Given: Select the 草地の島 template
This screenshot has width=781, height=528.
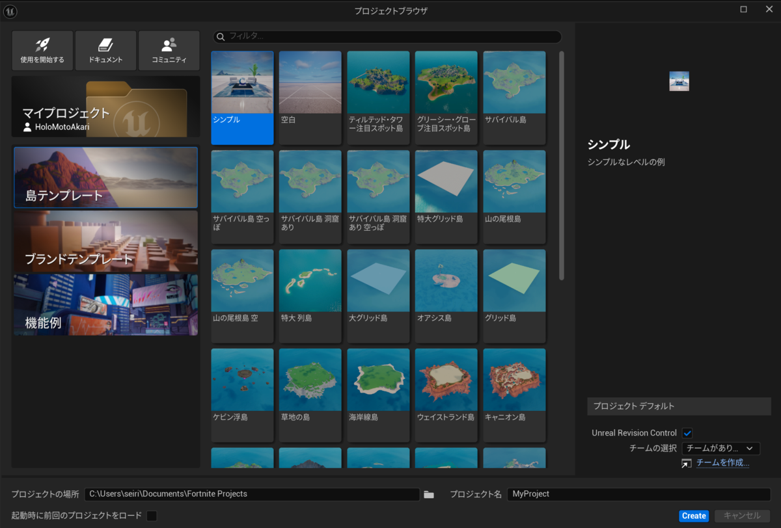Looking at the screenshot, I should point(310,395).
